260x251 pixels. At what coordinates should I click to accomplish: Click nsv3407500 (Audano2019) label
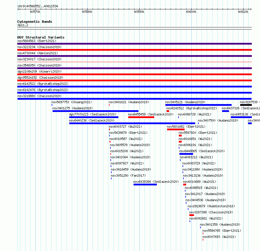click(x=218, y=120)
